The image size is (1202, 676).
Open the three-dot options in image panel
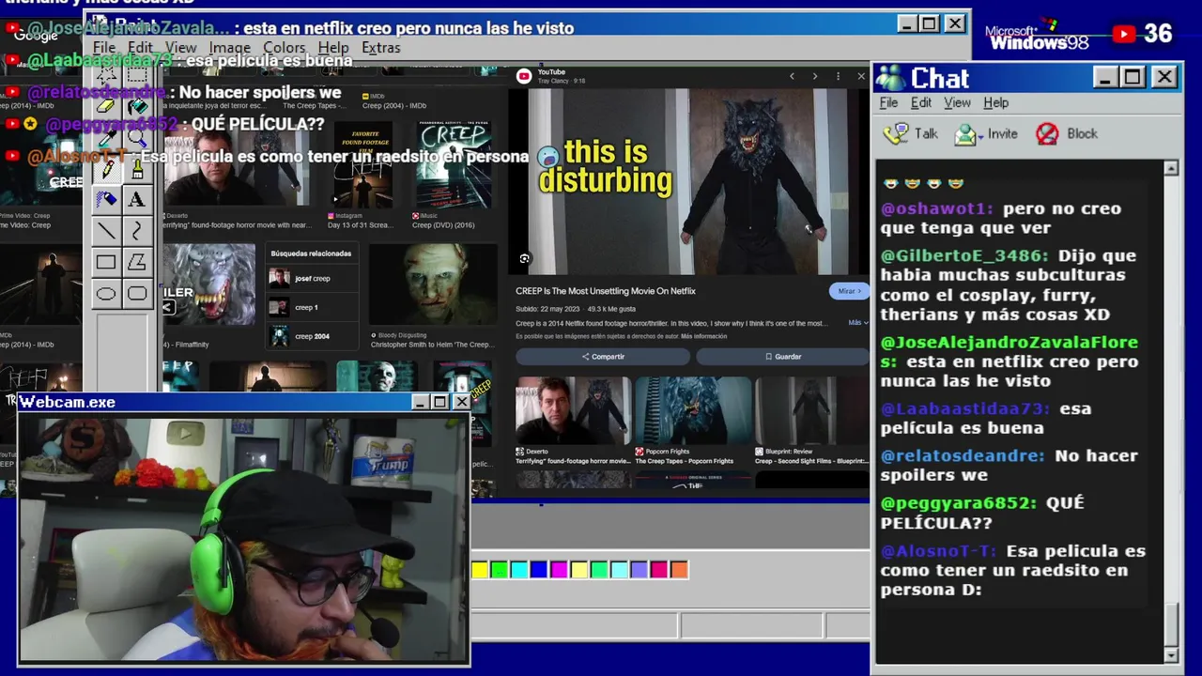coord(838,76)
